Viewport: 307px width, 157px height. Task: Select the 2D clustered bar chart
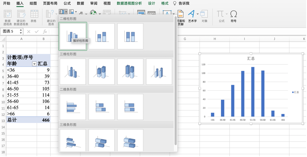coord(73,107)
